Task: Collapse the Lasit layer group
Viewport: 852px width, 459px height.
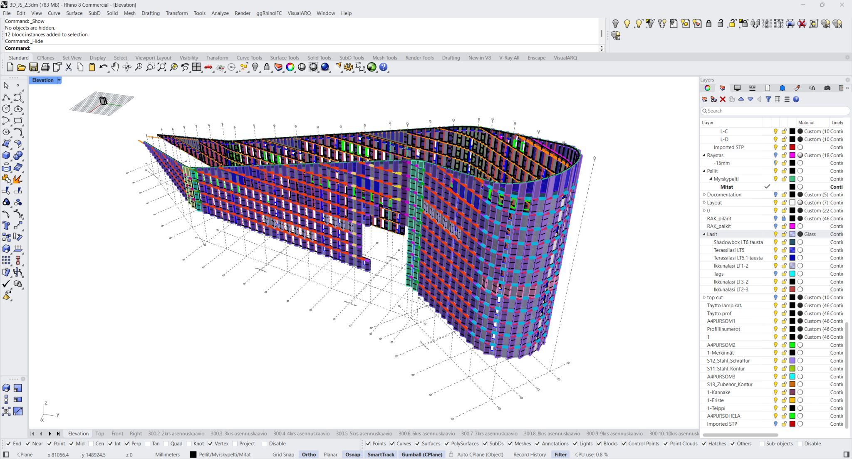Action: click(x=704, y=234)
